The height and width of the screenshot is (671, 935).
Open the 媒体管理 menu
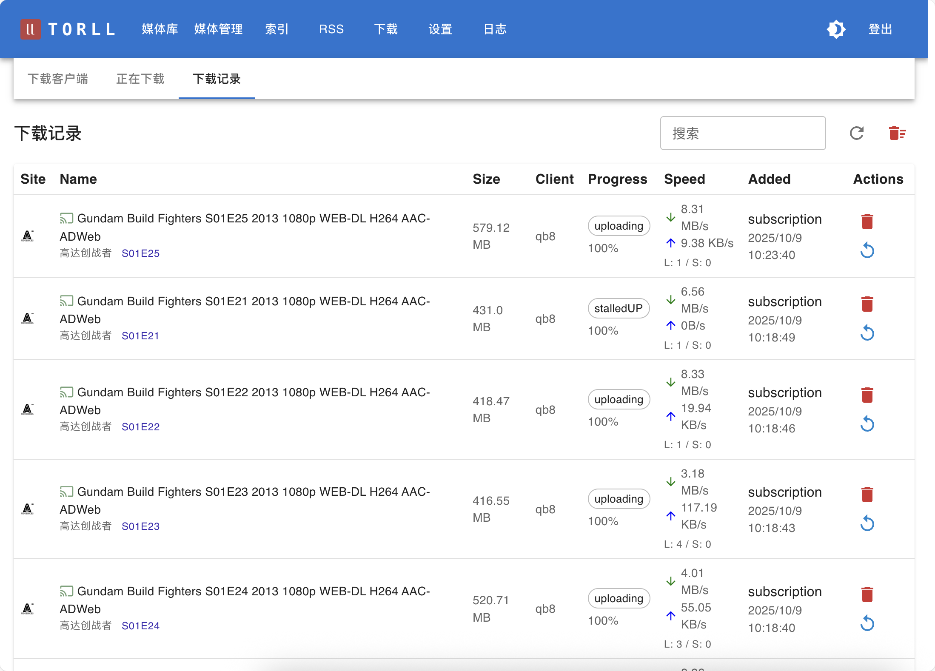[218, 29]
